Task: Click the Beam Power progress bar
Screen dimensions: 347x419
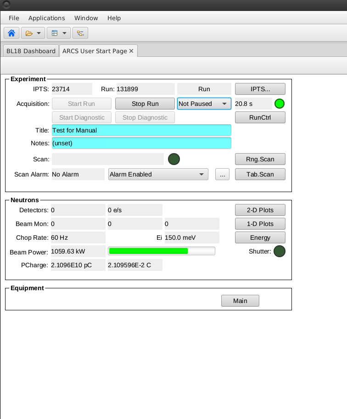Action: 162,251
